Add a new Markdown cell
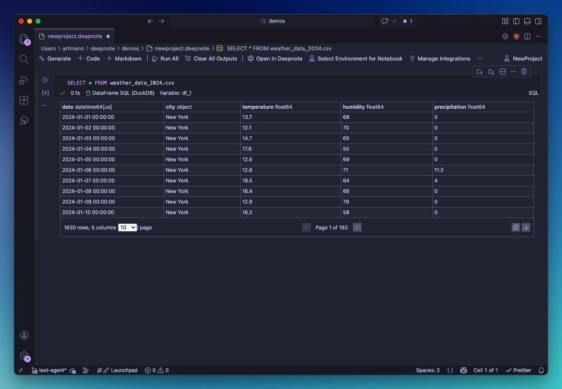This screenshot has width=562, height=389. tap(124, 59)
